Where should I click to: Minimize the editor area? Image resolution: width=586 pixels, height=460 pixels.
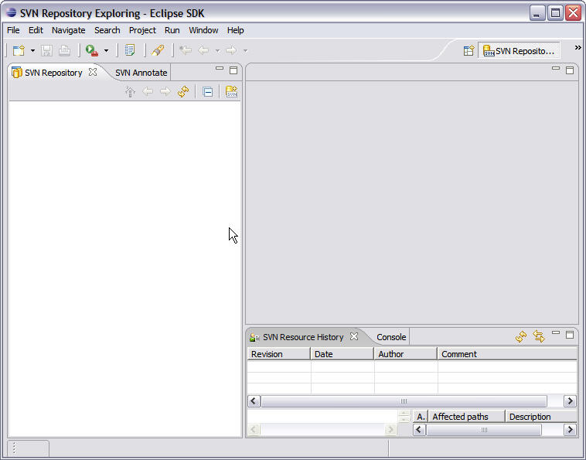(556, 68)
